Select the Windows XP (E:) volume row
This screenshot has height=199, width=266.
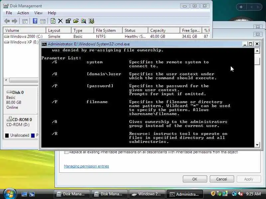(x=21, y=42)
